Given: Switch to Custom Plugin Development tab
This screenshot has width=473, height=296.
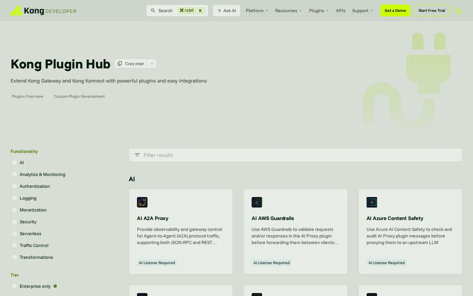Looking at the screenshot, I should 79,96.
